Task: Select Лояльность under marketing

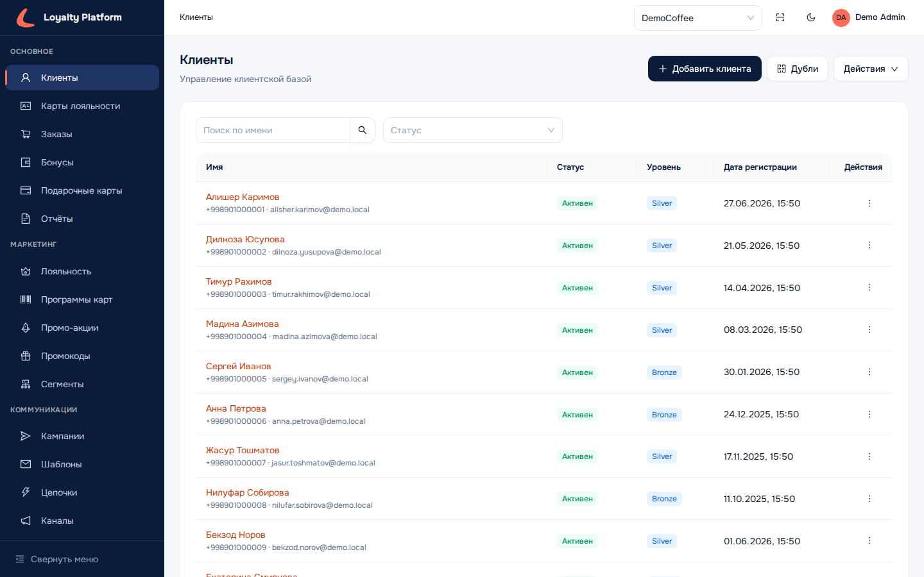Action: [x=82, y=271]
